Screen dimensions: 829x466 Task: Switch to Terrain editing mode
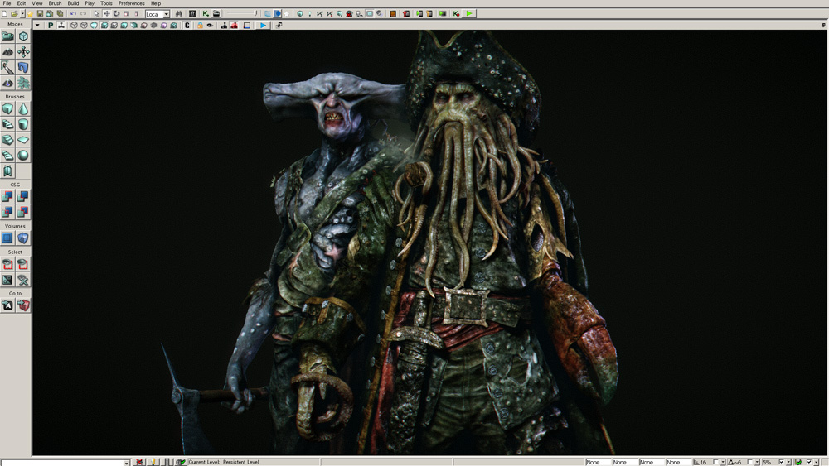7,51
